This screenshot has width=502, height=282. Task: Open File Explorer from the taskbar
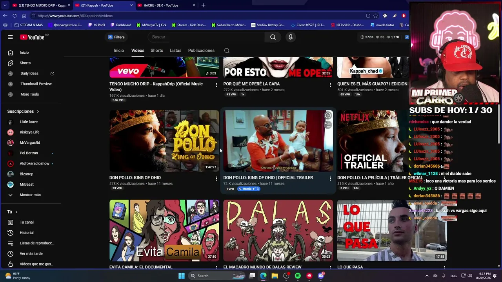[275, 276]
